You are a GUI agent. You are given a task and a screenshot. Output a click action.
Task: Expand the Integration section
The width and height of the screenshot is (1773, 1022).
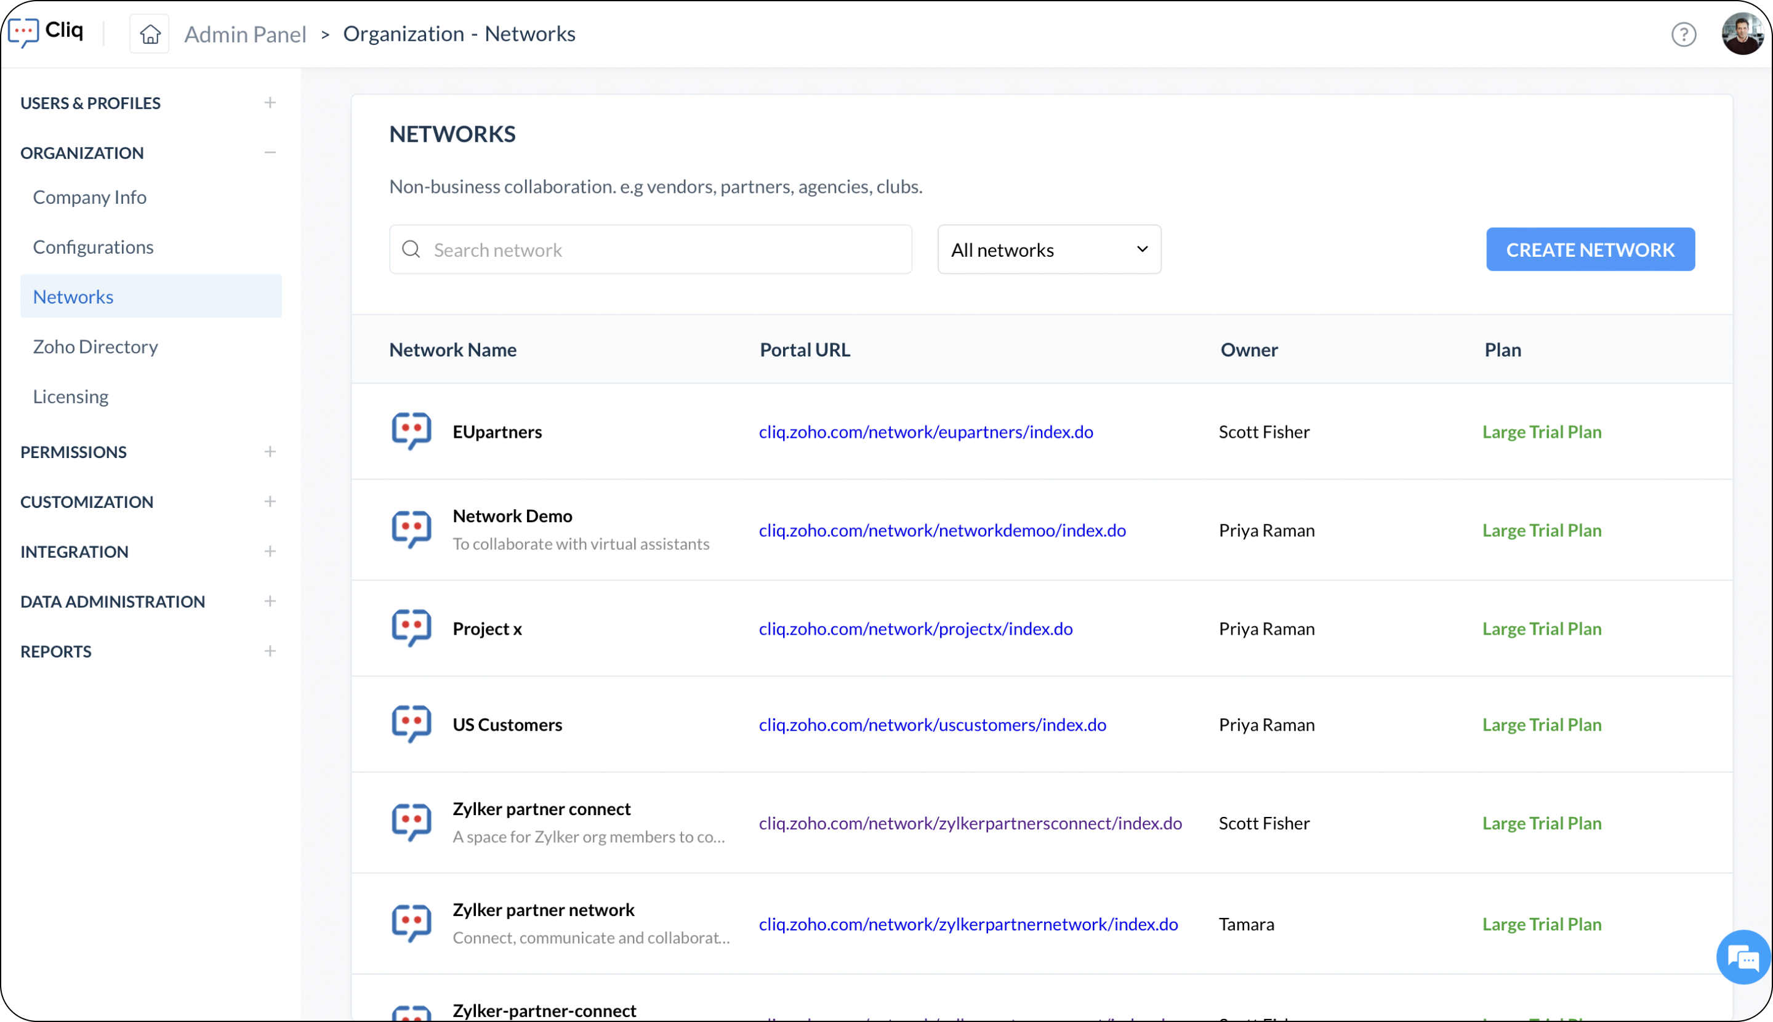click(x=270, y=551)
